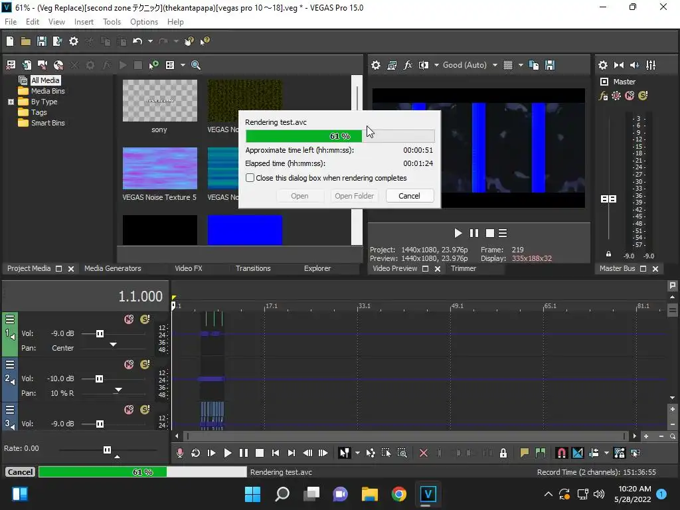The width and height of the screenshot is (680, 510).
Task: Save preview snapshot to file icon
Action: [x=550, y=65]
